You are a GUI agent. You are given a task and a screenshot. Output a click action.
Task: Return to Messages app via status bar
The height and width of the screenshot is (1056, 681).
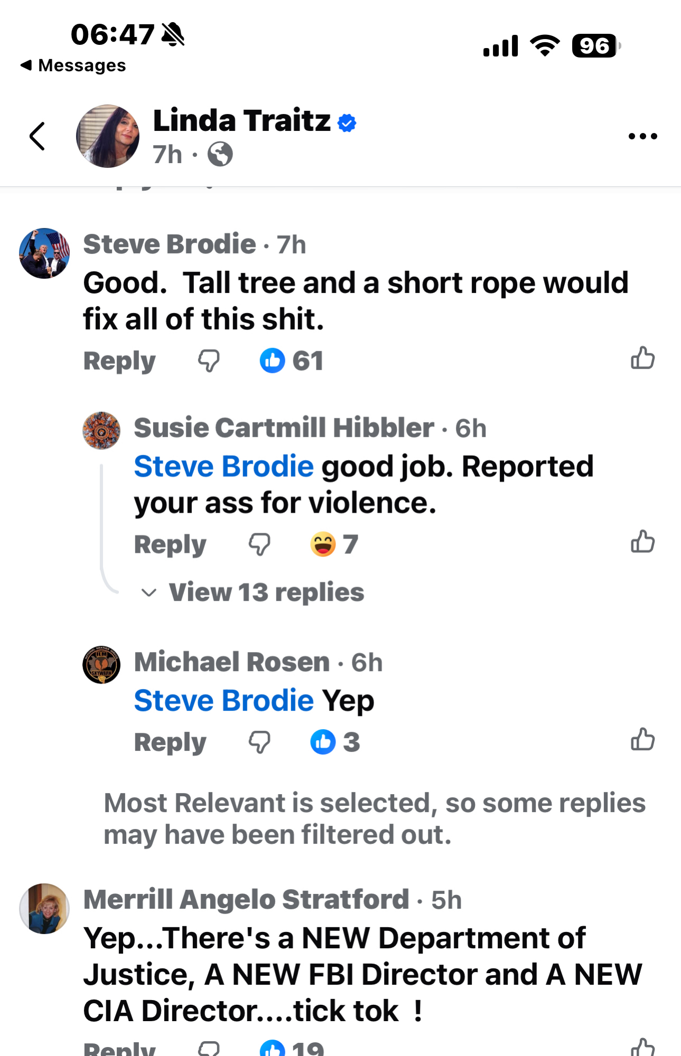pyautogui.click(x=73, y=65)
